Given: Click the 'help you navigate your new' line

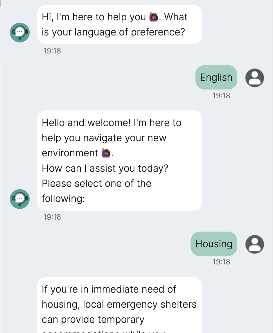Looking at the screenshot, I should click(x=104, y=138).
